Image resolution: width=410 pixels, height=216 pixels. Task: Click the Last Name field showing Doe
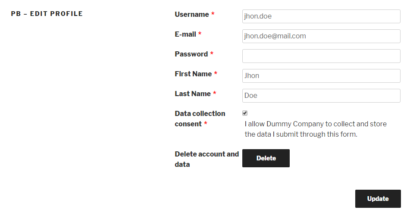[x=321, y=96]
